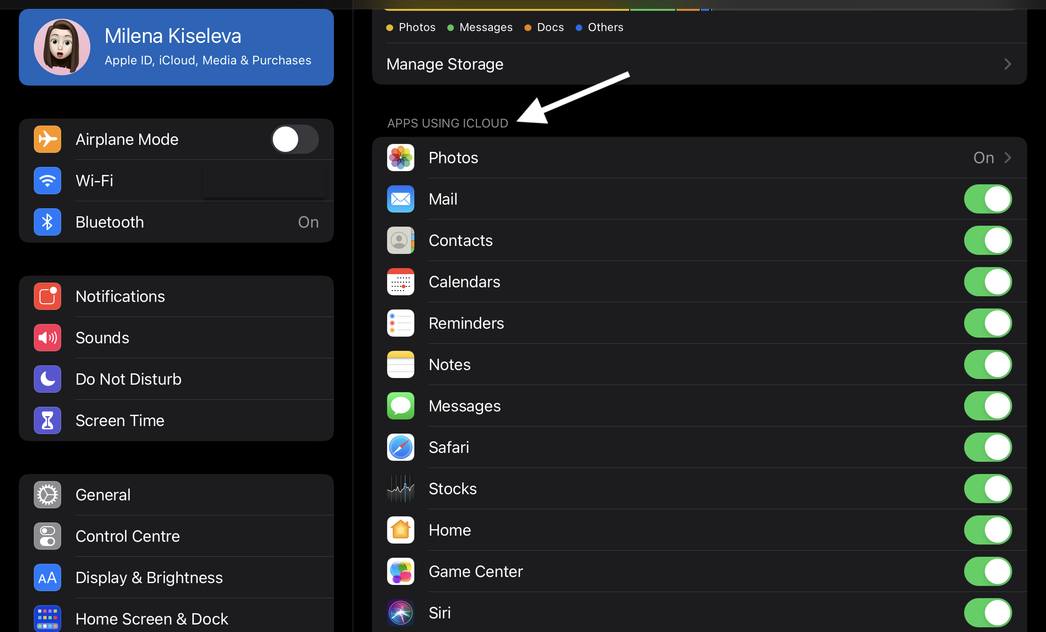This screenshot has height=632, width=1046.
Task: Select Sounds in the sidebar
Action: coord(176,338)
